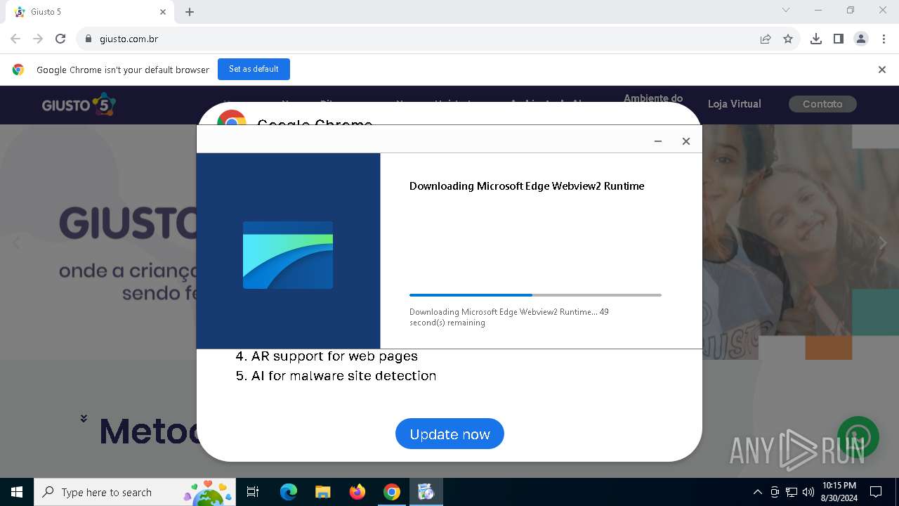Open the Chrome profile avatar
Screen dimensions: 899x506
[x=861, y=39]
